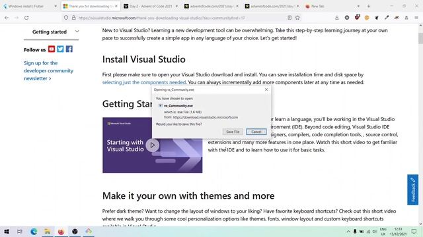Open the Windows Start menu

coord(7,231)
